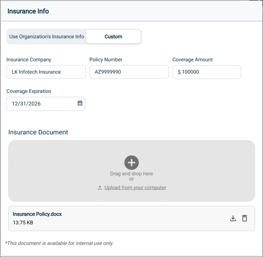The image size is (263, 257).
Task: Click the Drag and drop here text
Action: pos(131,174)
